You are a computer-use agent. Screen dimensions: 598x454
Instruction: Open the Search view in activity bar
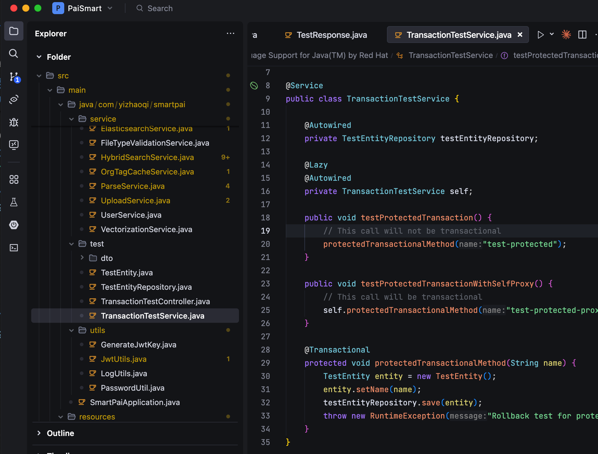pos(14,54)
